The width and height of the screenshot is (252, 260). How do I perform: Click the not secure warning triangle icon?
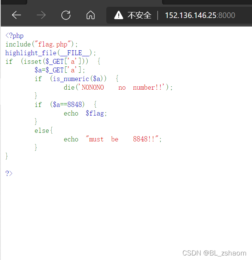click(118, 15)
